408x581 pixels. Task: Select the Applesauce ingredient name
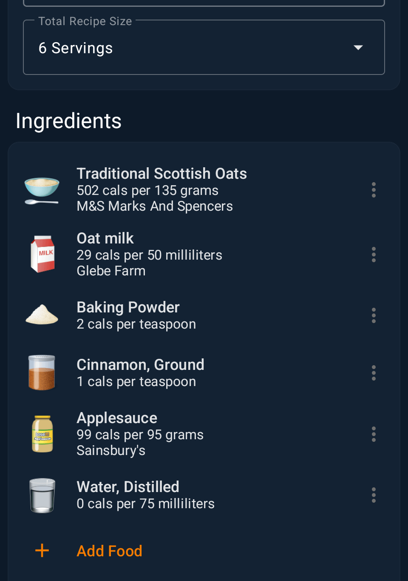coord(117,418)
